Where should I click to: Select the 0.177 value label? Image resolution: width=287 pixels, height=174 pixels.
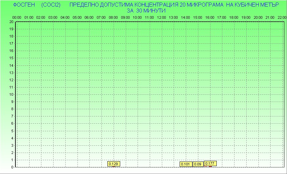coord(210,163)
